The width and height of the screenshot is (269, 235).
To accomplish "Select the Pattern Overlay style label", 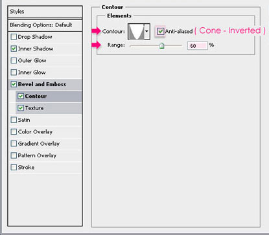I will pos(37,155).
